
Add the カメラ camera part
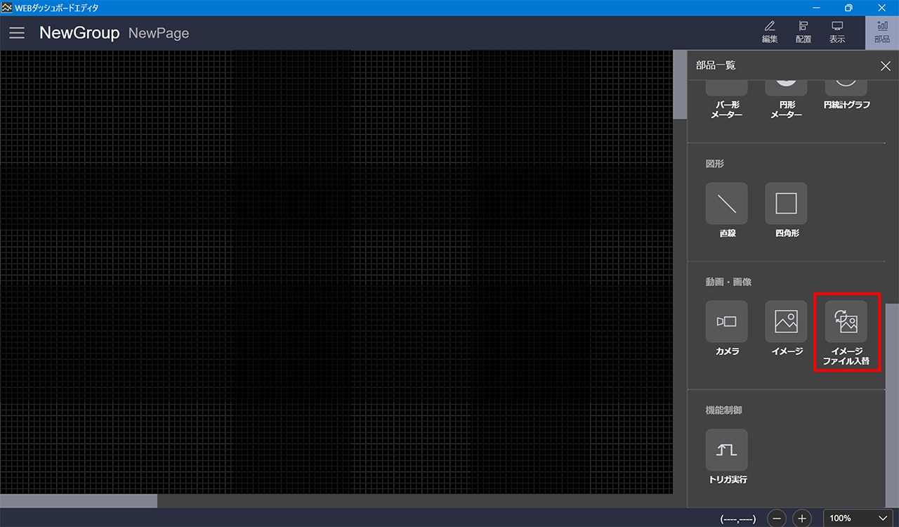[727, 322]
